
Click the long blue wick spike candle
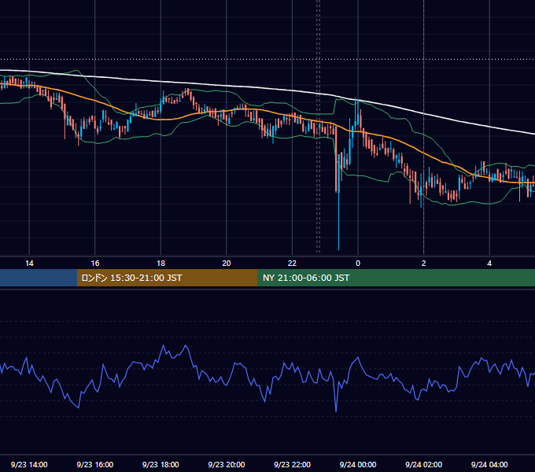pos(339,201)
